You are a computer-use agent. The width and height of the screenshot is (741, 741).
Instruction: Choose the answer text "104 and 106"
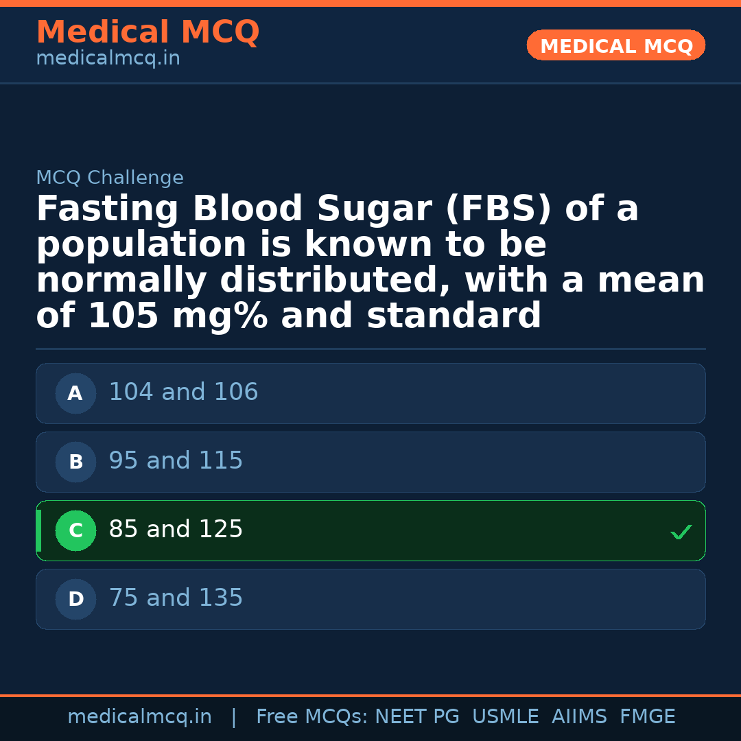tap(183, 392)
